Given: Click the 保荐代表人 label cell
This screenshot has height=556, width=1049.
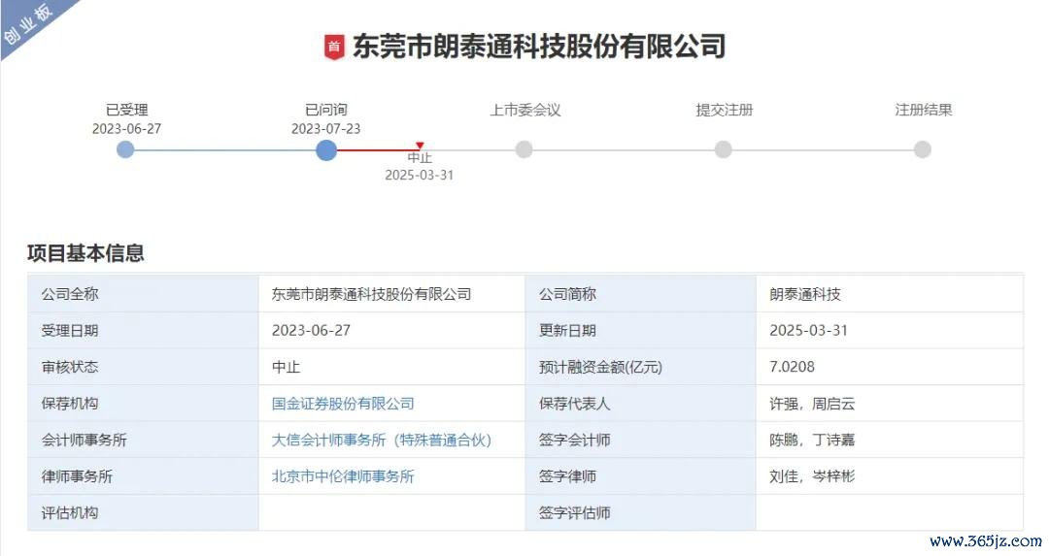Looking at the screenshot, I should 641,404.
